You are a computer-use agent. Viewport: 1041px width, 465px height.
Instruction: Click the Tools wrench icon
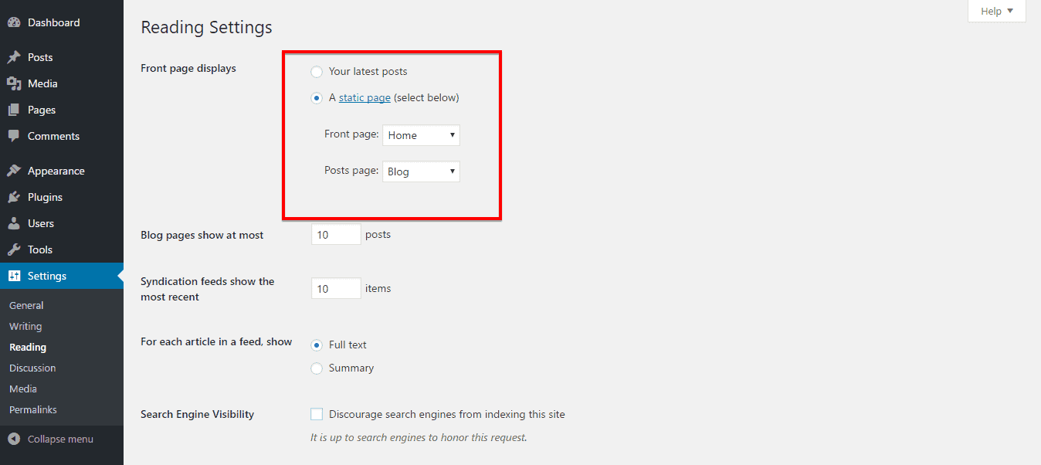[x=14, y=249]
